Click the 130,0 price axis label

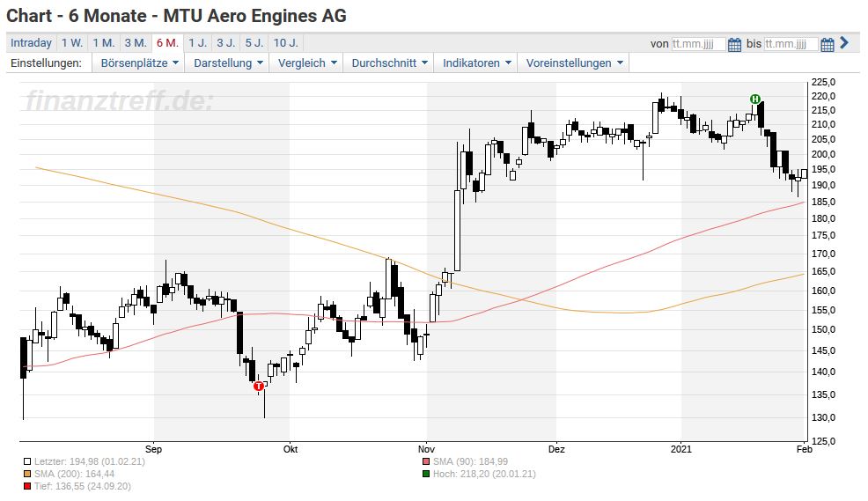tap(823, 418)
